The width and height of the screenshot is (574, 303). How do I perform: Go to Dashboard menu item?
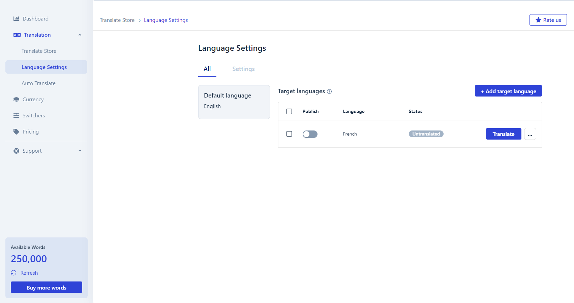47,19
